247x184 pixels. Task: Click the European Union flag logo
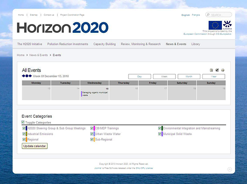215,25
